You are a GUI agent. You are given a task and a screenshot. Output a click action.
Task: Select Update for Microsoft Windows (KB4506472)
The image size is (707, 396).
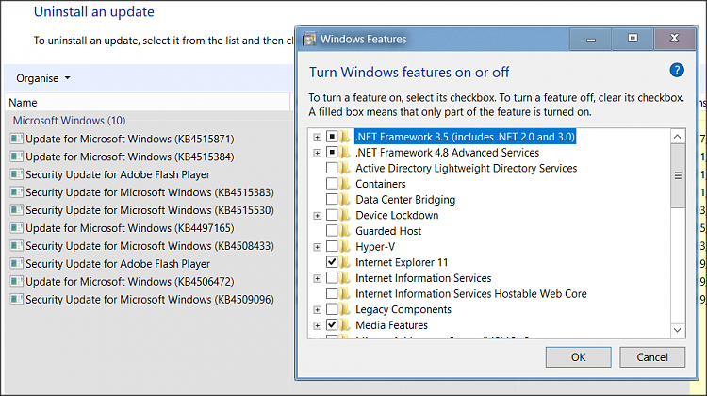point(130,281)
